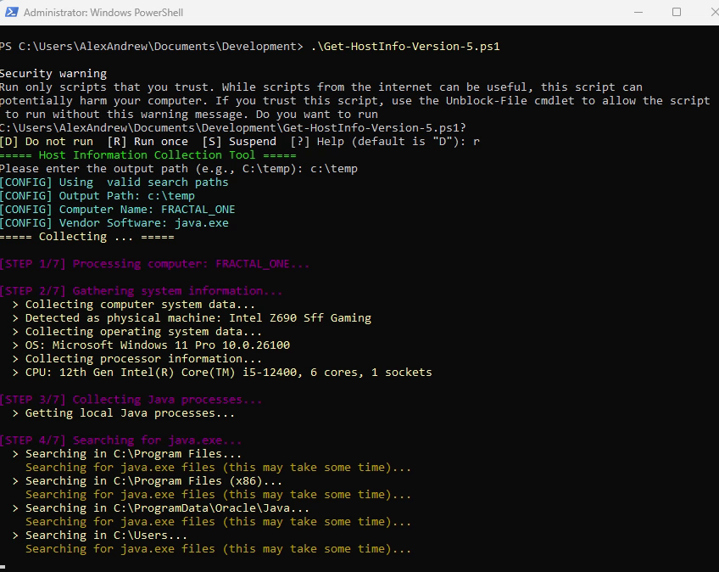
Task: Click the 'Searching in C:\Program Files...' line
Action: [127, 454]
